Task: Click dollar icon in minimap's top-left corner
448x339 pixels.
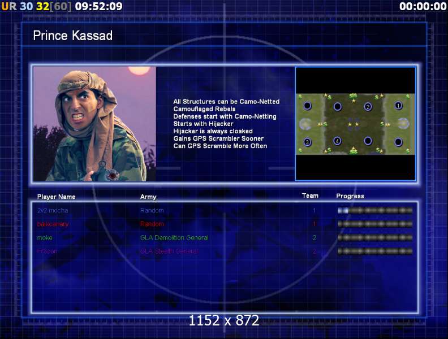Action: pos(300,97)
